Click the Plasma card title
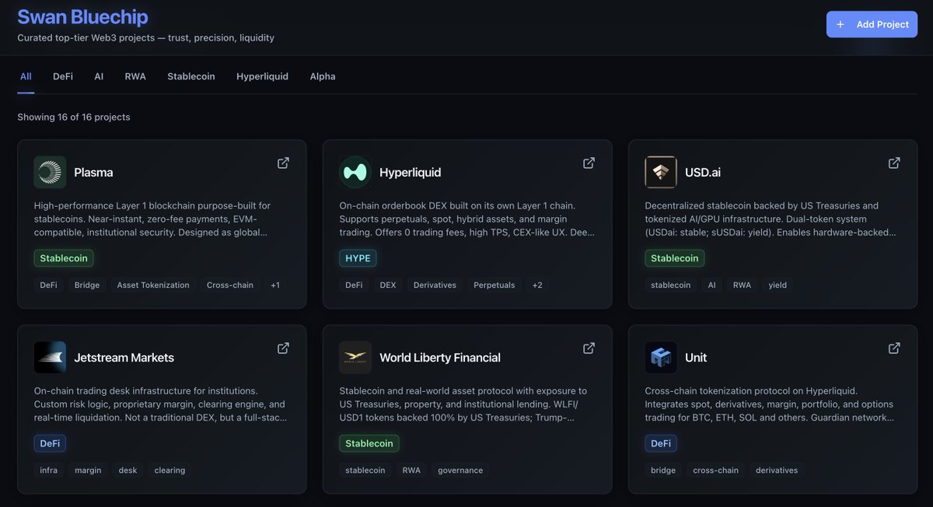This screenshot has width=933, height=507. [x=93, y=173]
